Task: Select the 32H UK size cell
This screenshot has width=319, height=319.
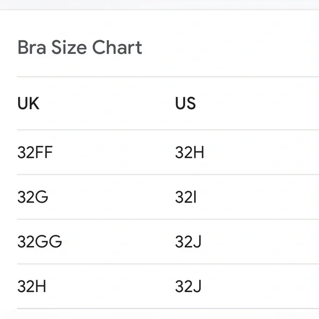Action: pos(32,286)
